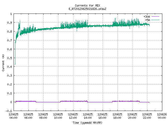This screenshot has height=125, width=167.
Task: Click the y-axis tick value 0.6
Action: click(9, 49)
